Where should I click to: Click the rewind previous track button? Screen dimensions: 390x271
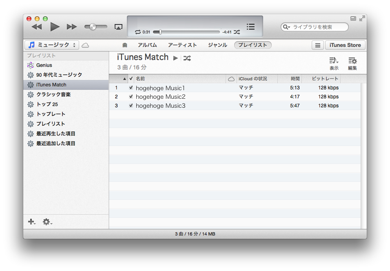pos(37,27)
